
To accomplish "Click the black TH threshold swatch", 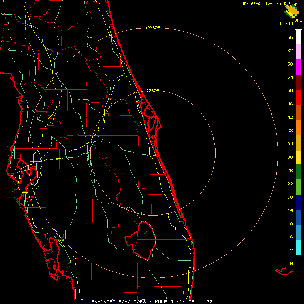I will click(298, 263).
